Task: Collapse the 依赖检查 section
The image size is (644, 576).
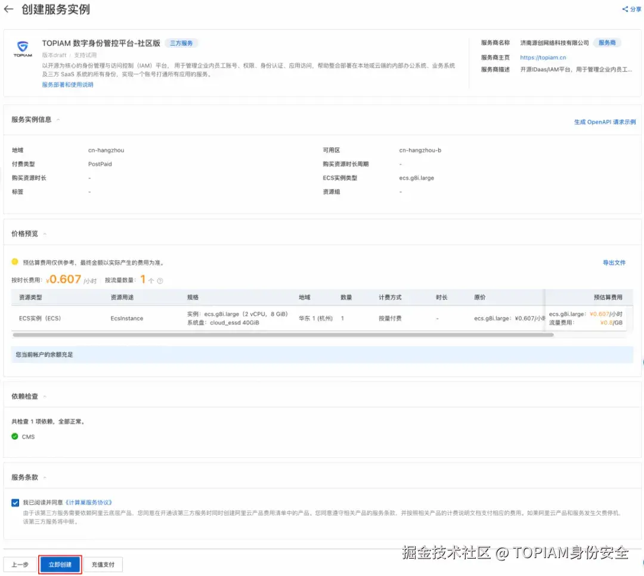Action: [45, 396]
